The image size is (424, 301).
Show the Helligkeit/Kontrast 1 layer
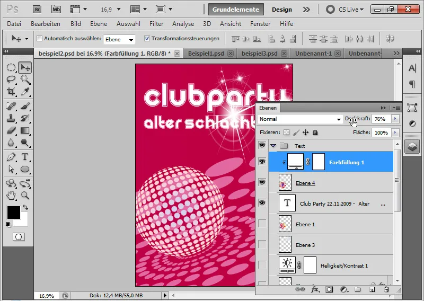tap(262, 265)
